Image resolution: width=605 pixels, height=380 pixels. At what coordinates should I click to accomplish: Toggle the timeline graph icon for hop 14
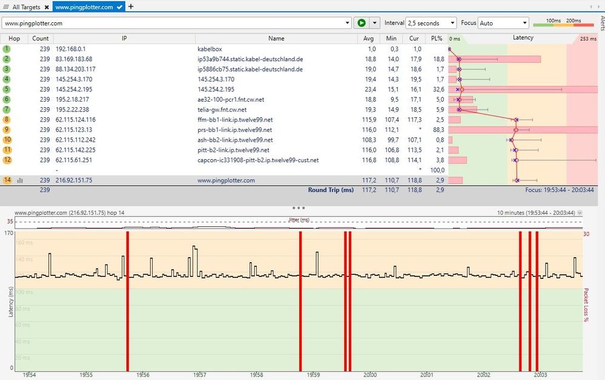(x=20, y=180)
